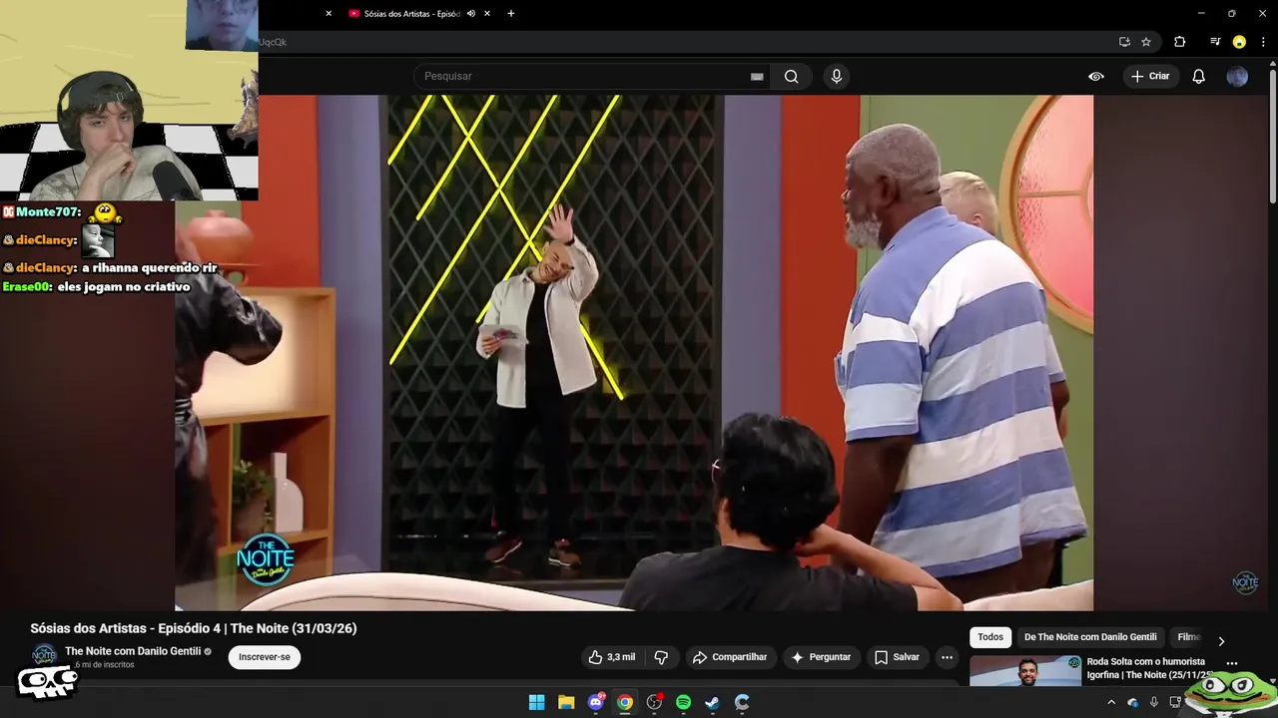Screen dimensions: 1278x718
Task: Click chat message 'eles jogam no criativo'
Action: (123, 287)
